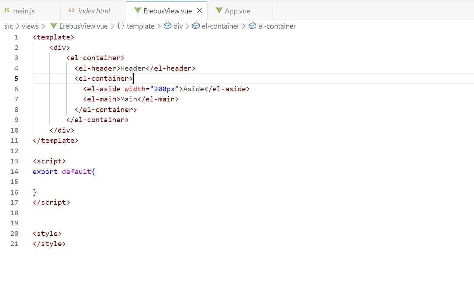Click the HTML icon on index.html tab
The width and height of the screenshot is (474, 283).
point(72,11)
